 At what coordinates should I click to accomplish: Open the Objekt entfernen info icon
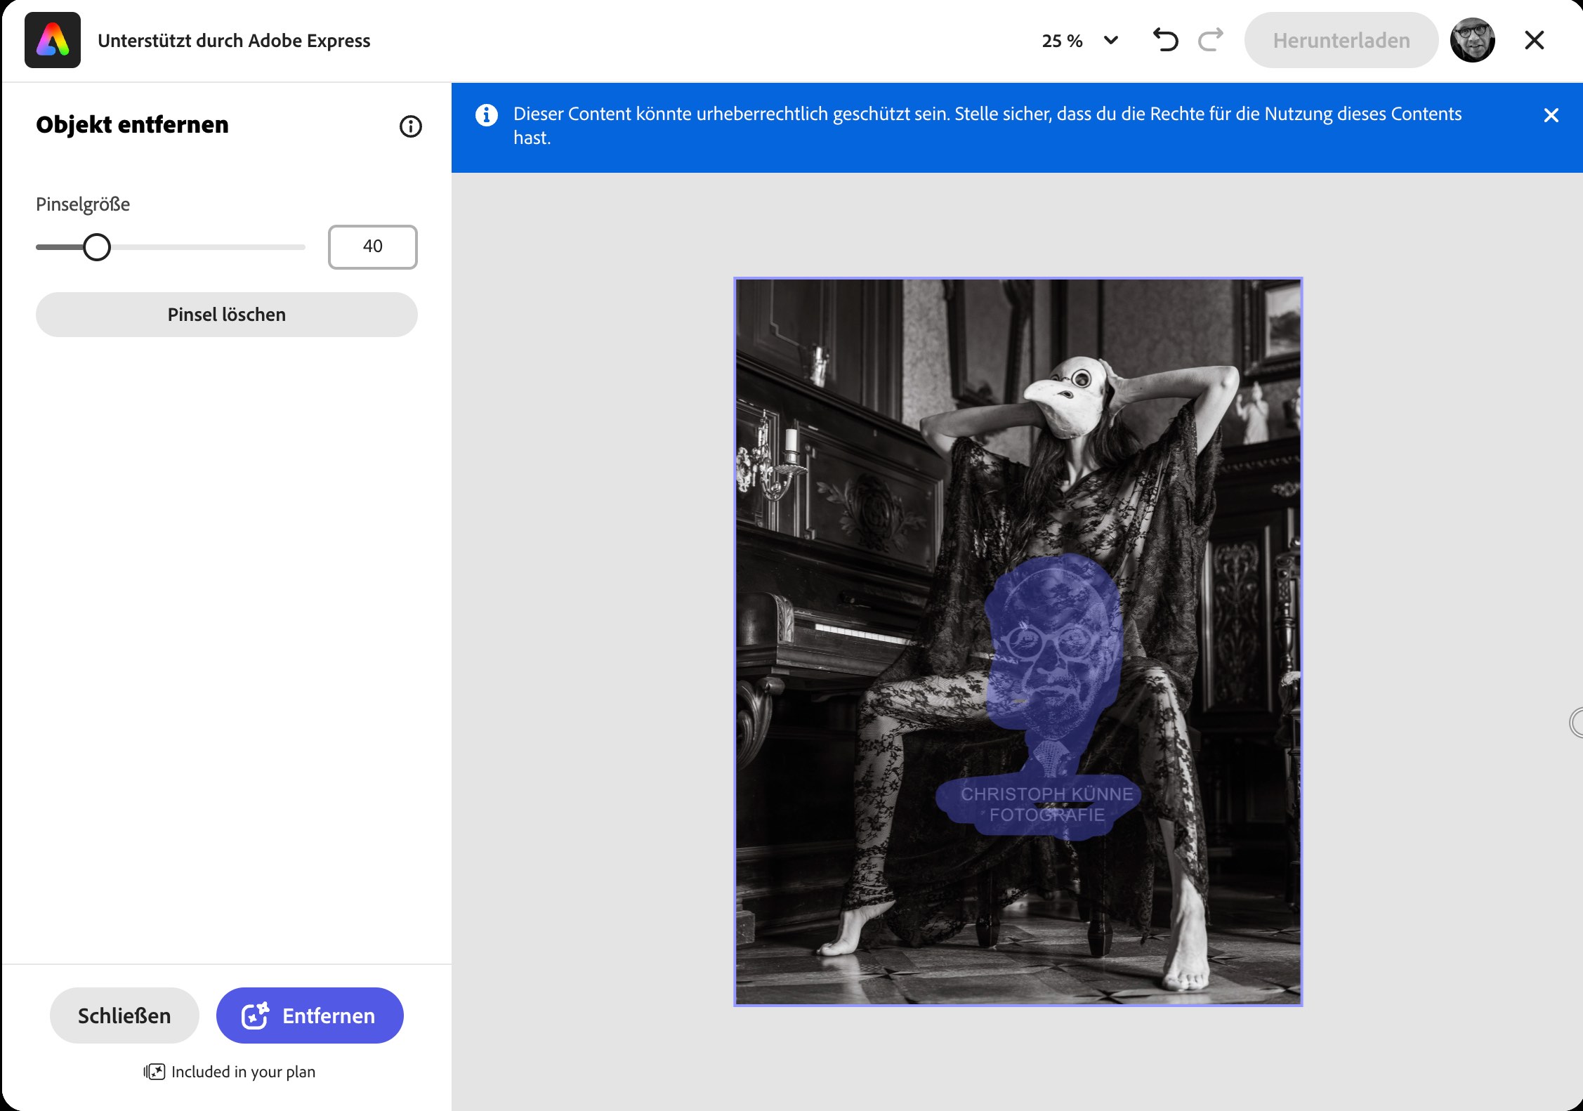coord(411,126)
